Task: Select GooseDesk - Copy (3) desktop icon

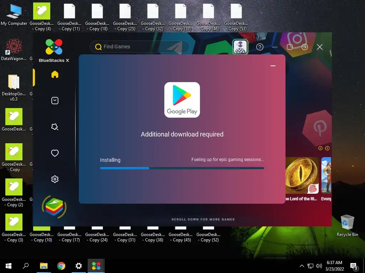Action: [x=14, y=228]
